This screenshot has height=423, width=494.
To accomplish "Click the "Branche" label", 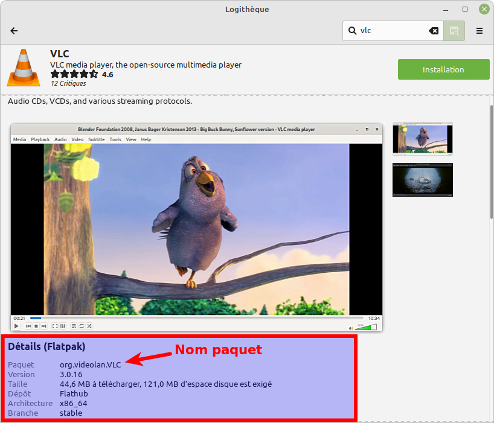I will click(23, 413).
